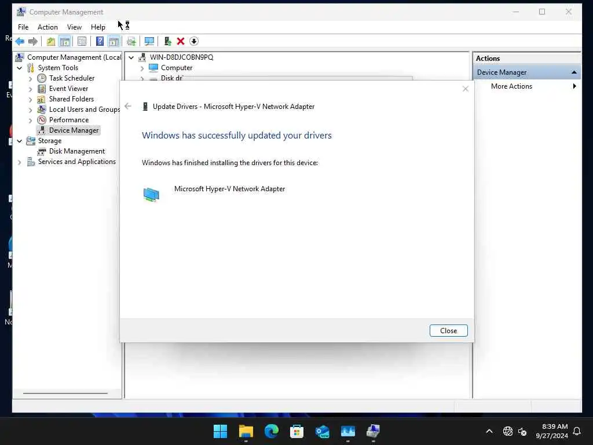The image size is (593, 445).
Task: Select the Computer device category label
Action: coord(177,68)
